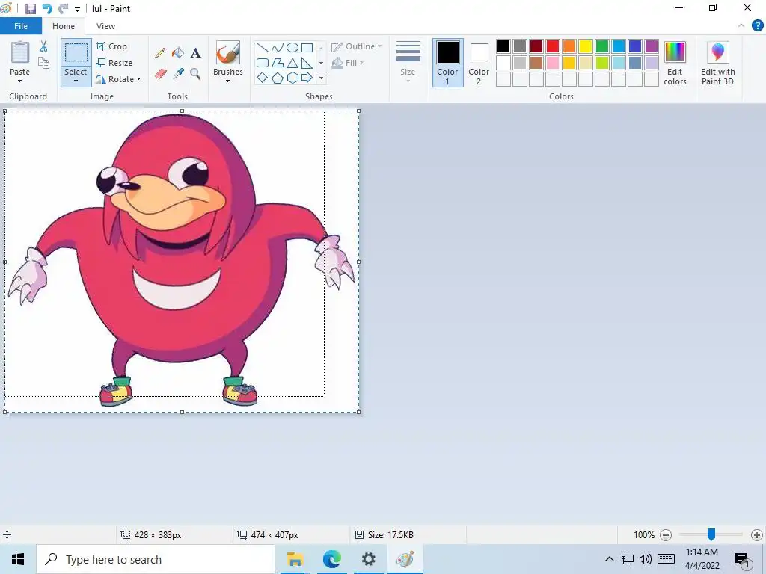Undo the last action in title bar

(x=47, y=9)
